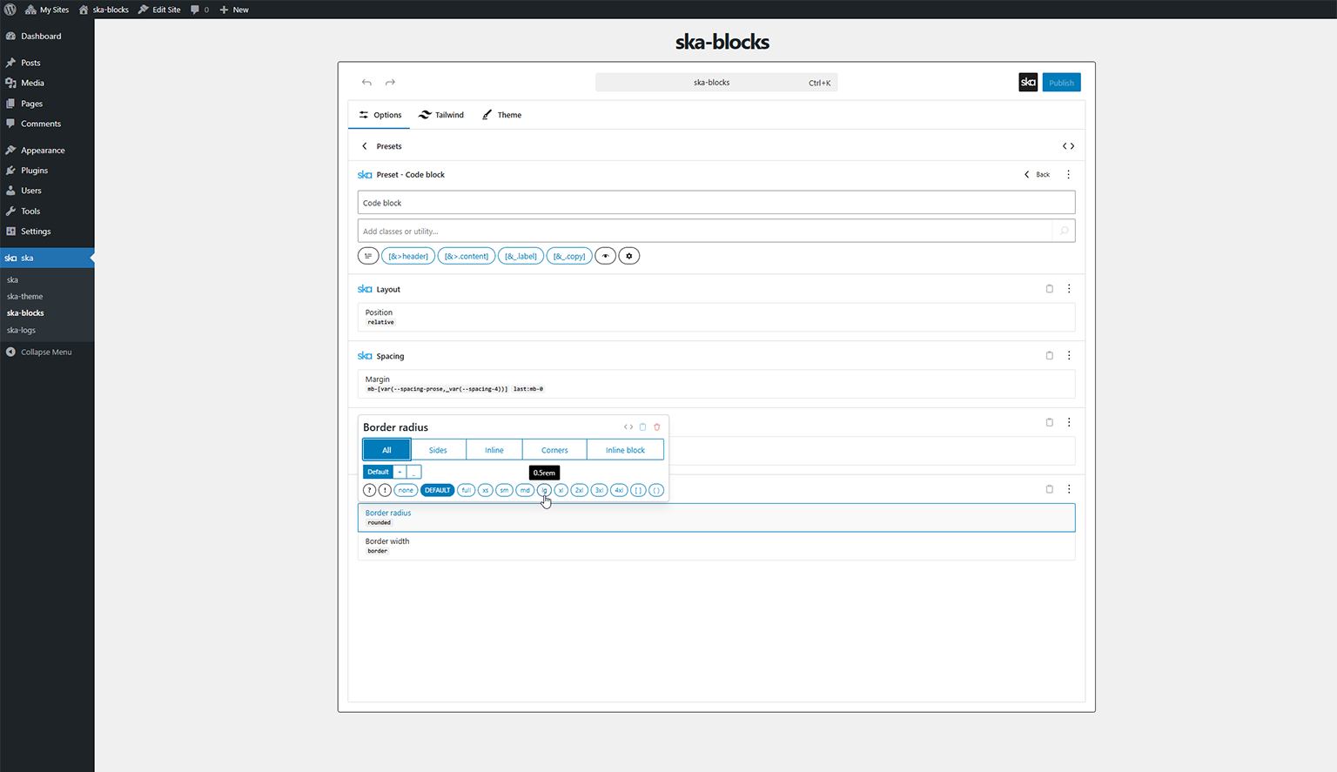Toggle the eye visibility pill button
1337x772 pixels.
pyautogui.click(x=605, y=256)
